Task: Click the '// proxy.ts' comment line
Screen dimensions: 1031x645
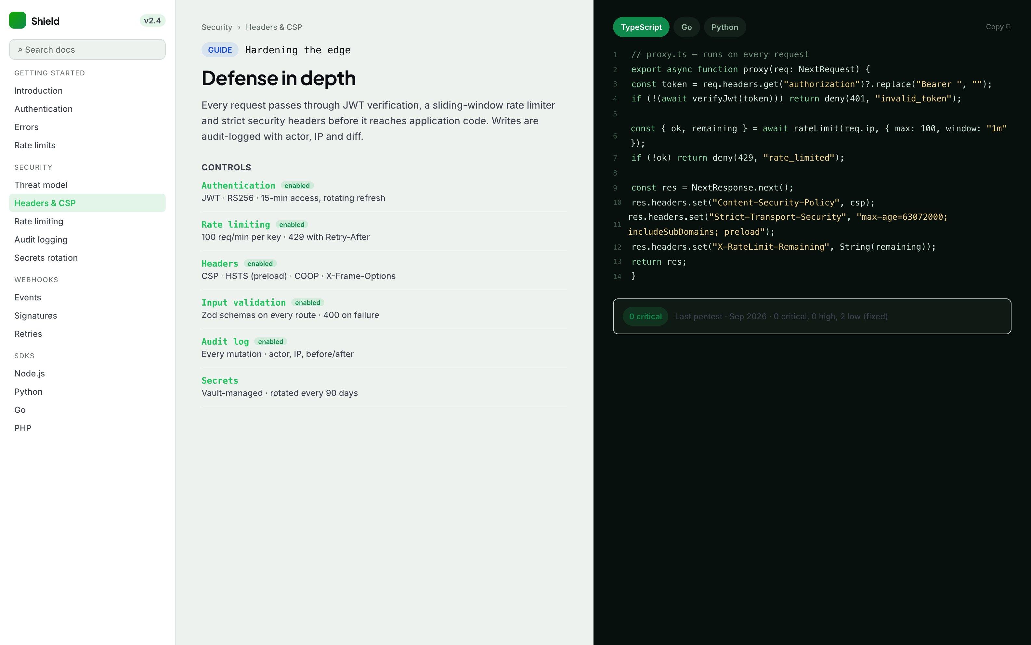Action: click(720, 55)
